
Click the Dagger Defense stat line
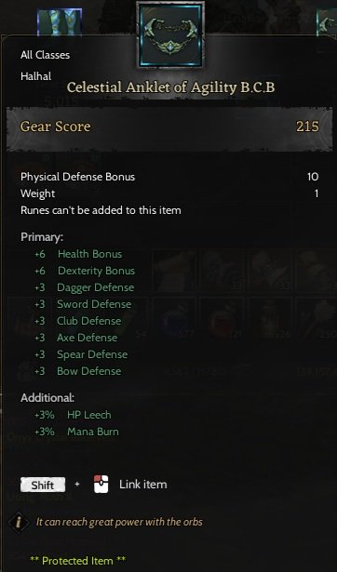85,287
